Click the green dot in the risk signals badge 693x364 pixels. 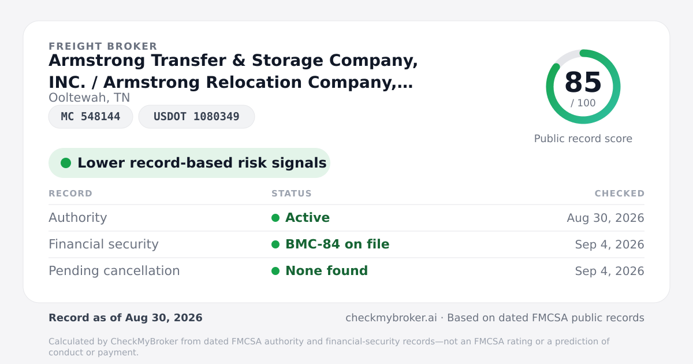coord(66,163)
